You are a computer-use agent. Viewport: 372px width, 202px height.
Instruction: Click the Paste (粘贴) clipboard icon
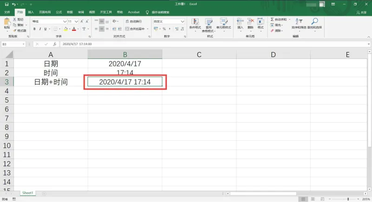pyautogui.click(x=7, y=22)
